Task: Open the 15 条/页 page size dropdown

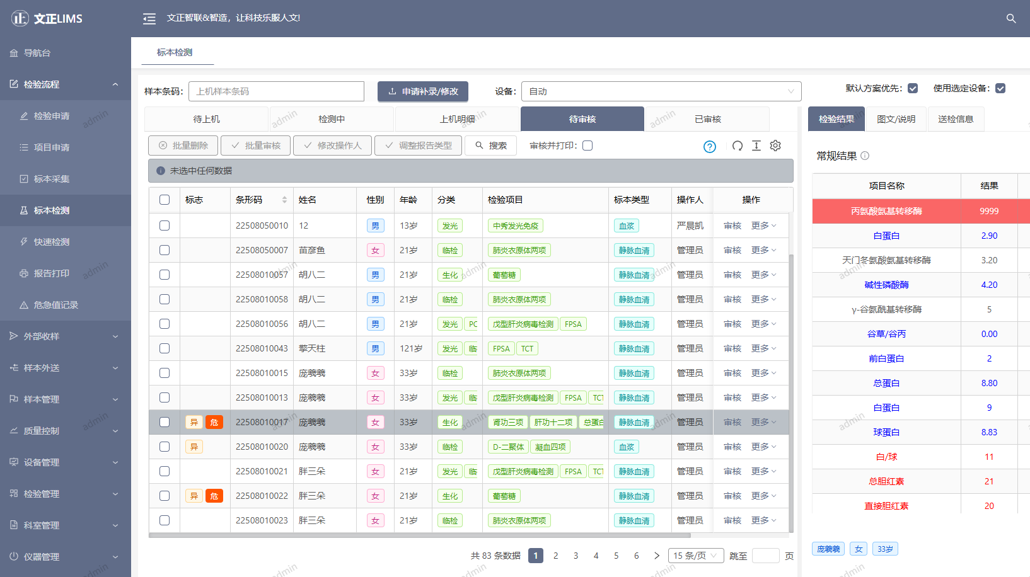Action: (x=695, y=556)
